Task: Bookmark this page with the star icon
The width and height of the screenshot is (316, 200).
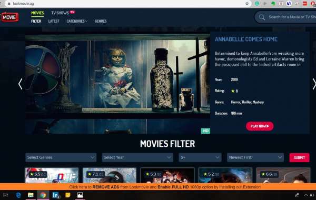Action: (247, 4)
